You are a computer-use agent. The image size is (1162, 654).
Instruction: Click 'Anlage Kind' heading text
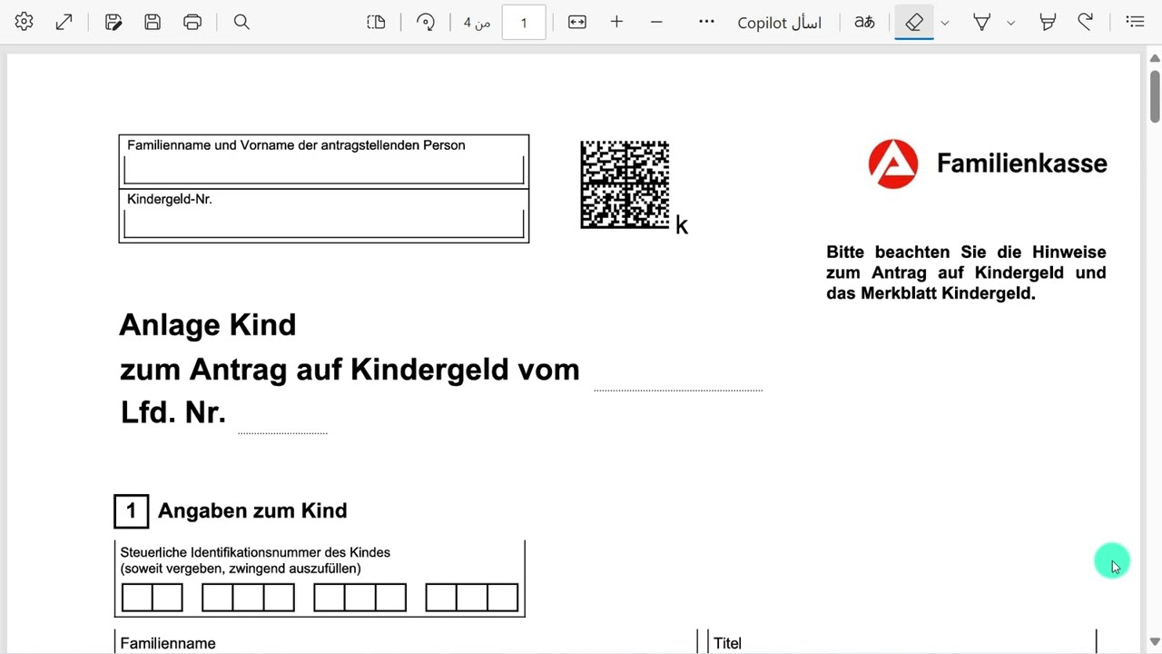pyautogui.click(x=208, y=325)
